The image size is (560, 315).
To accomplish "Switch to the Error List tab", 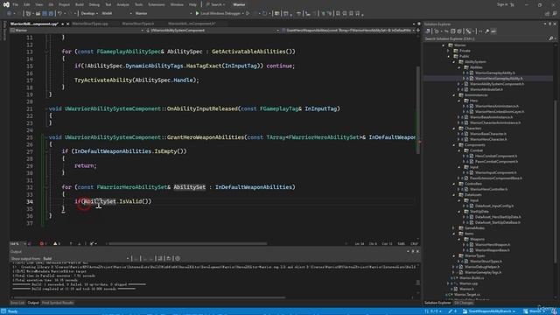I will (x=17, y=303).
